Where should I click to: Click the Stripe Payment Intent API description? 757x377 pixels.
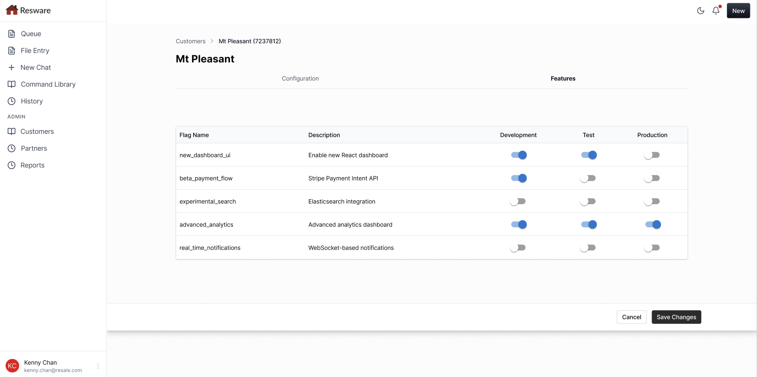click(343, 178)
